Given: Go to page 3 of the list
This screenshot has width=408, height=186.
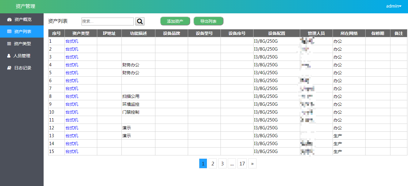Looking at the screenshot, I should click(x=222, y=164).
